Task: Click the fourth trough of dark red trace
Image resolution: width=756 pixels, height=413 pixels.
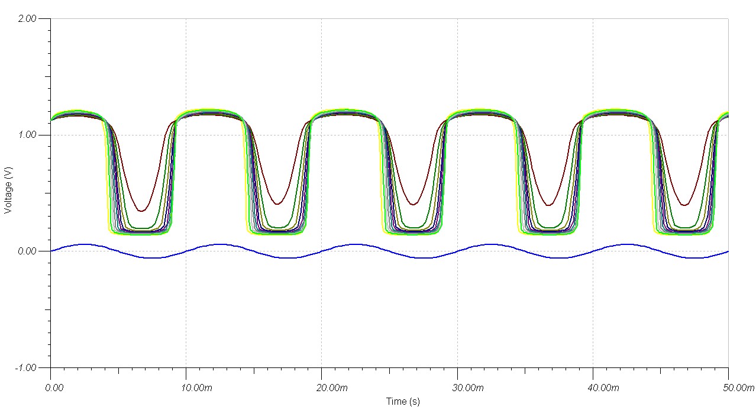Action: point(549,205)
